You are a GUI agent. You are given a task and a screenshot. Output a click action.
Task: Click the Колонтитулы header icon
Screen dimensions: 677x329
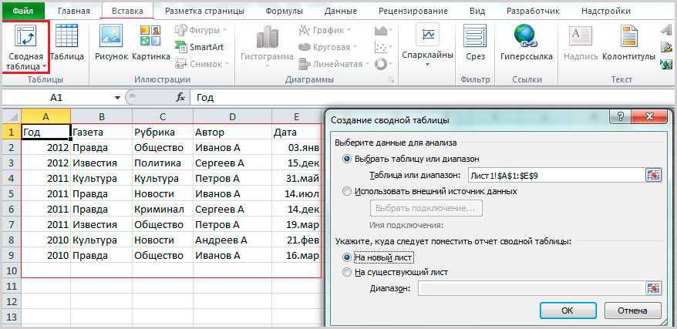pos(629,36)
